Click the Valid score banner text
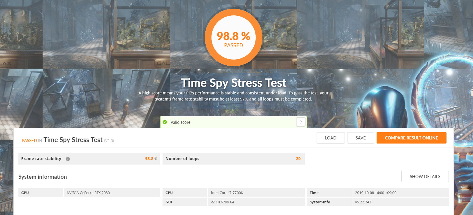473x215 pixels. pos(180,122)
